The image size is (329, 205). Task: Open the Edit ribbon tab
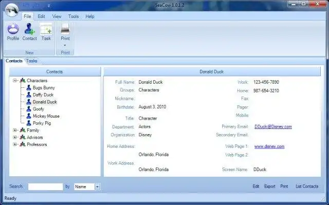(x=41, y=16)
